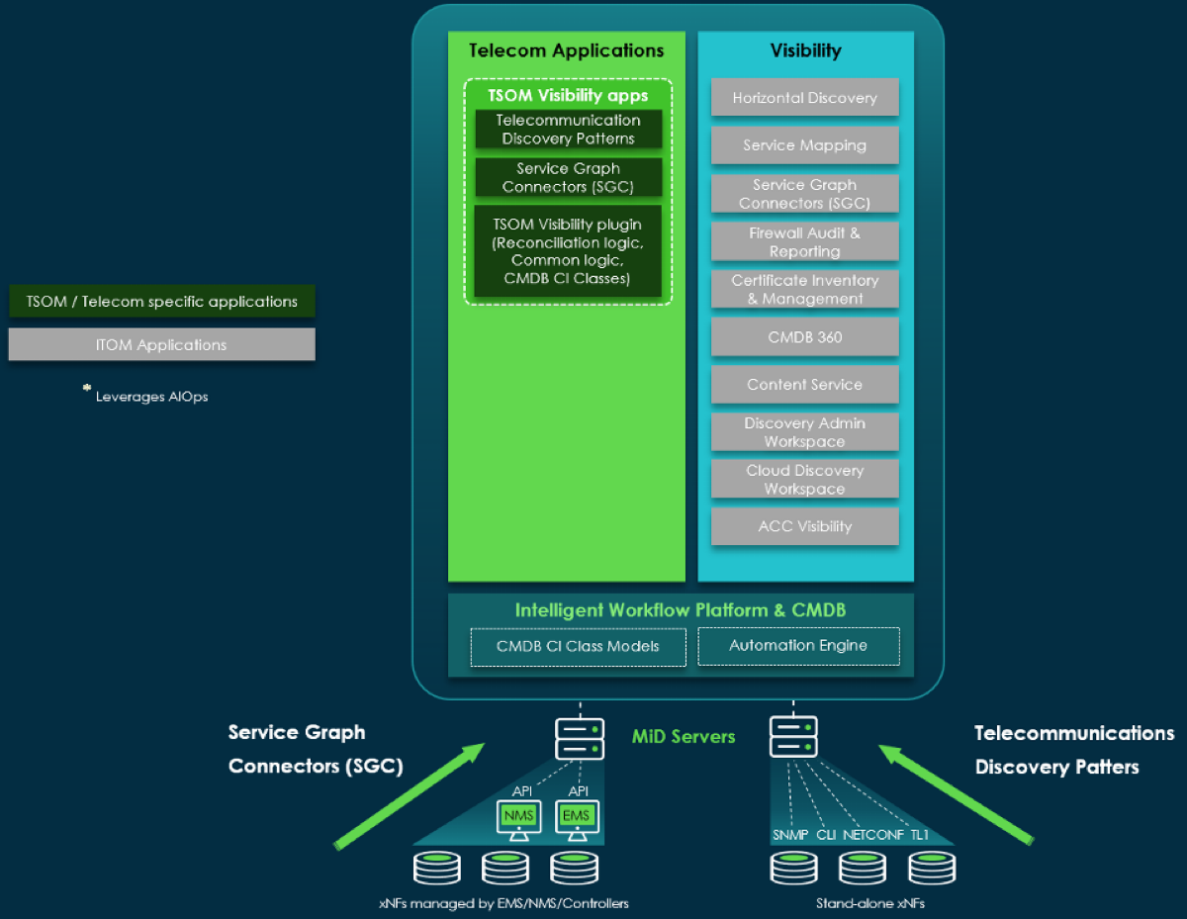Viewport: 1187px width, 919px height.
Task: Click the Telecommunications Discovery Patters label
Action: click(1075, 750)
